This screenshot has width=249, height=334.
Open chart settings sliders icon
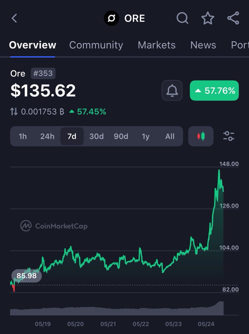pos(229,136)
